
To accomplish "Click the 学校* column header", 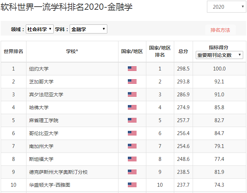I will coord(72,51).
